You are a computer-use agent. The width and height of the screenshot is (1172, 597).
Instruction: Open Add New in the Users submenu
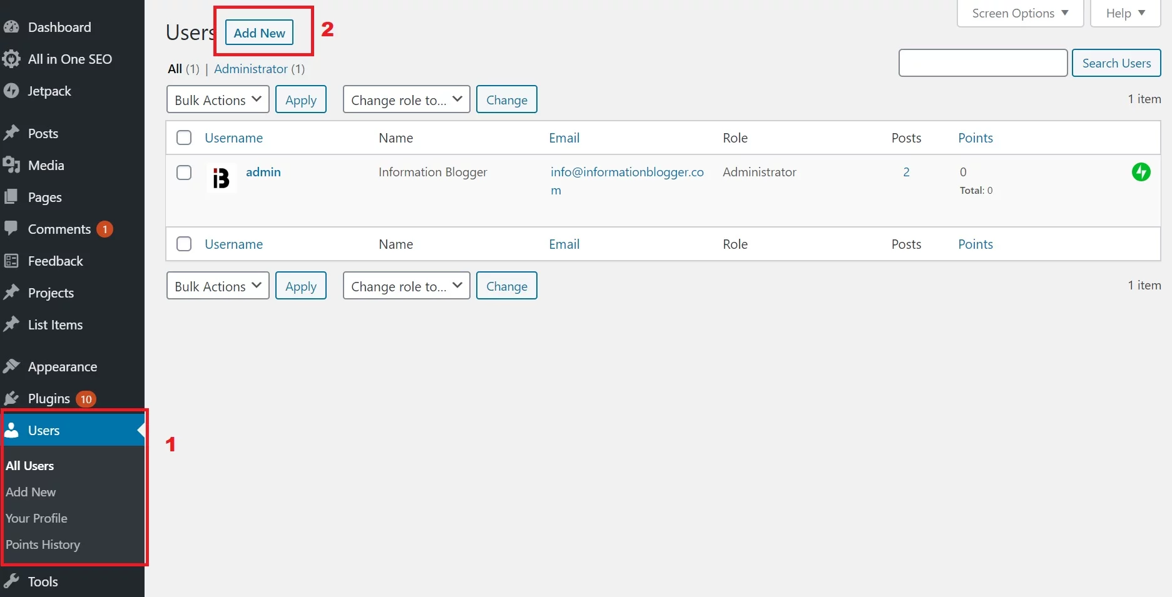(x=31, y=492)
